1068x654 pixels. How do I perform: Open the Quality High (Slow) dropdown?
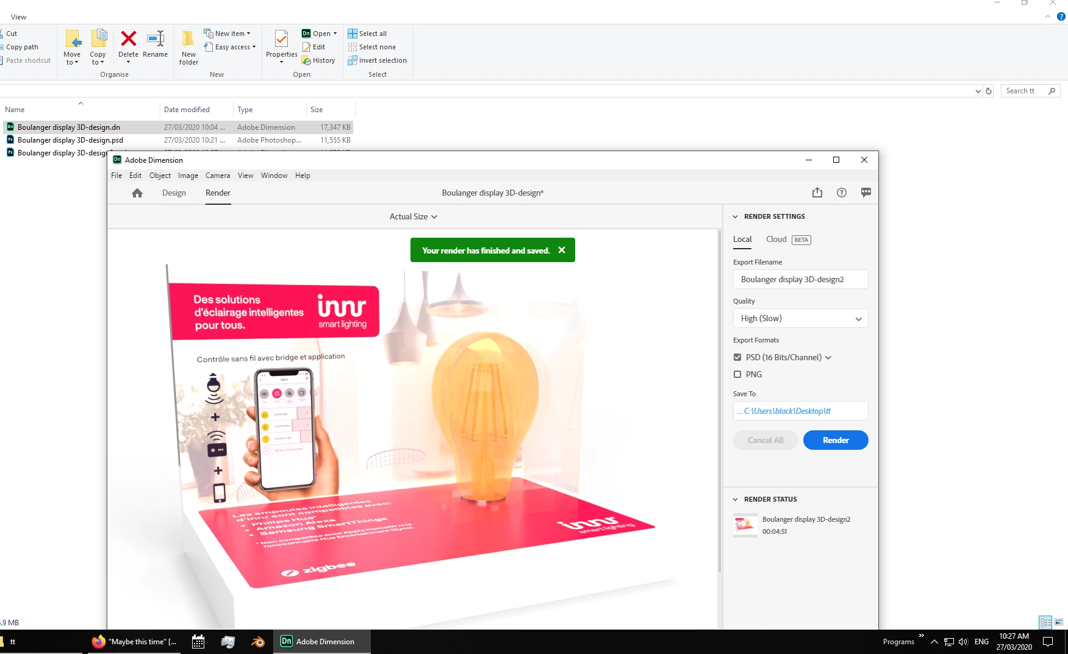tap(800, 318)
